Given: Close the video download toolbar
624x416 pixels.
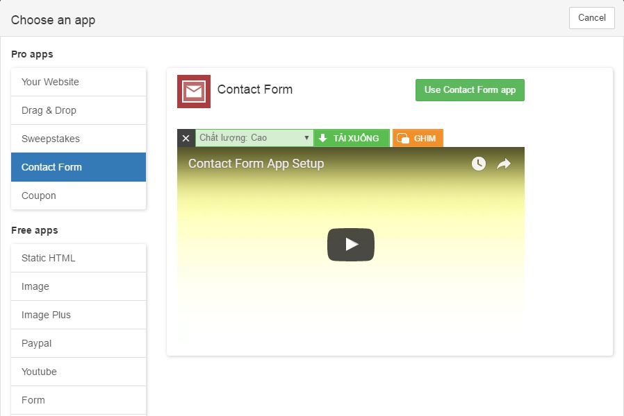Looking at the screenshot, I should (186, 138).
